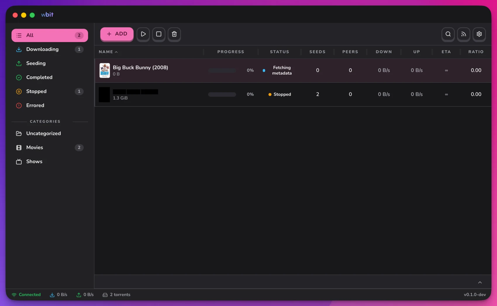
Task: Click 0% progress in Big Buck Bunny row
Action: pos(250,70)
